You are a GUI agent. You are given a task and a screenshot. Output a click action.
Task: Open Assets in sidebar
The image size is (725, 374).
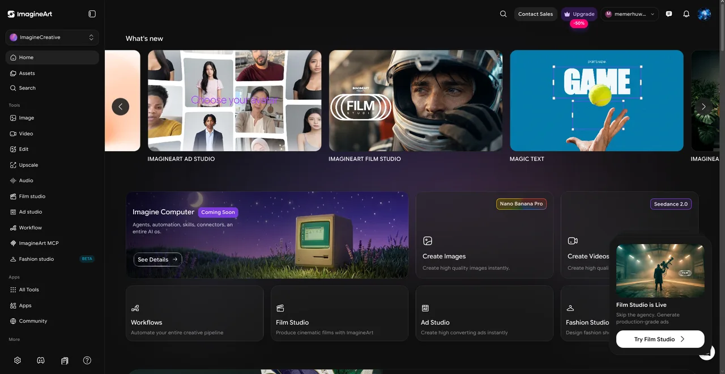[52, 73]
